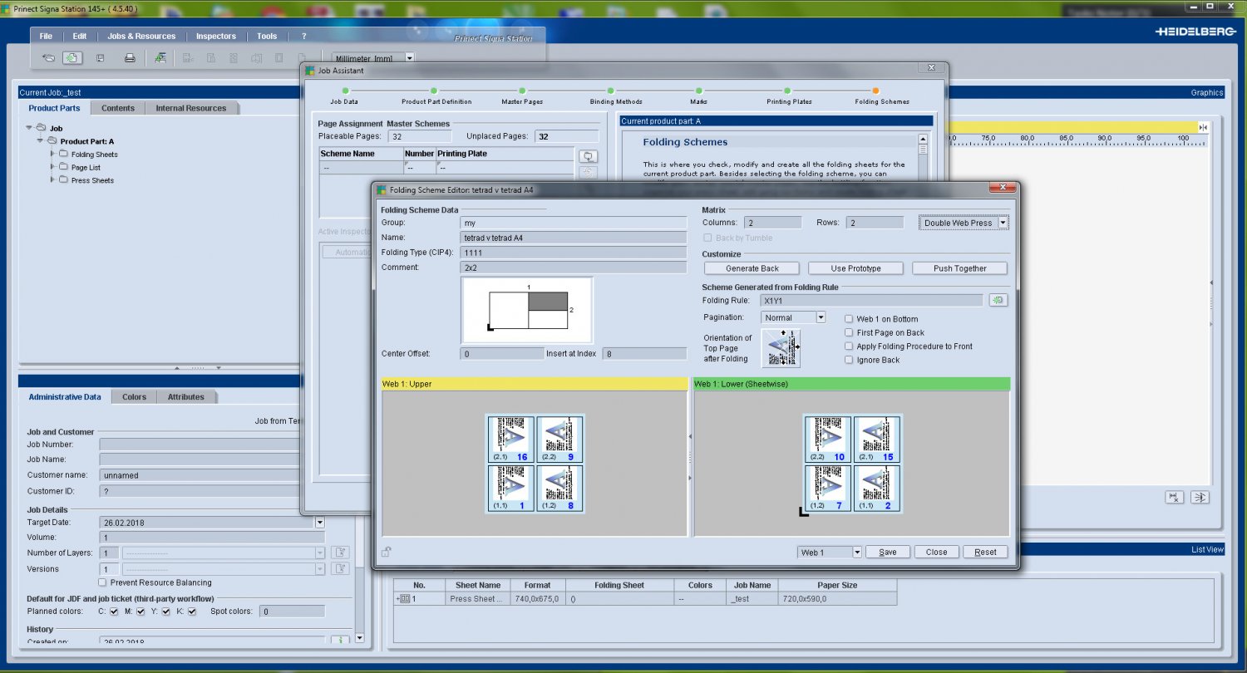Click the edit icon next to Number of Layers
Screen dimensions: 1247x673
tap(339, 553)
